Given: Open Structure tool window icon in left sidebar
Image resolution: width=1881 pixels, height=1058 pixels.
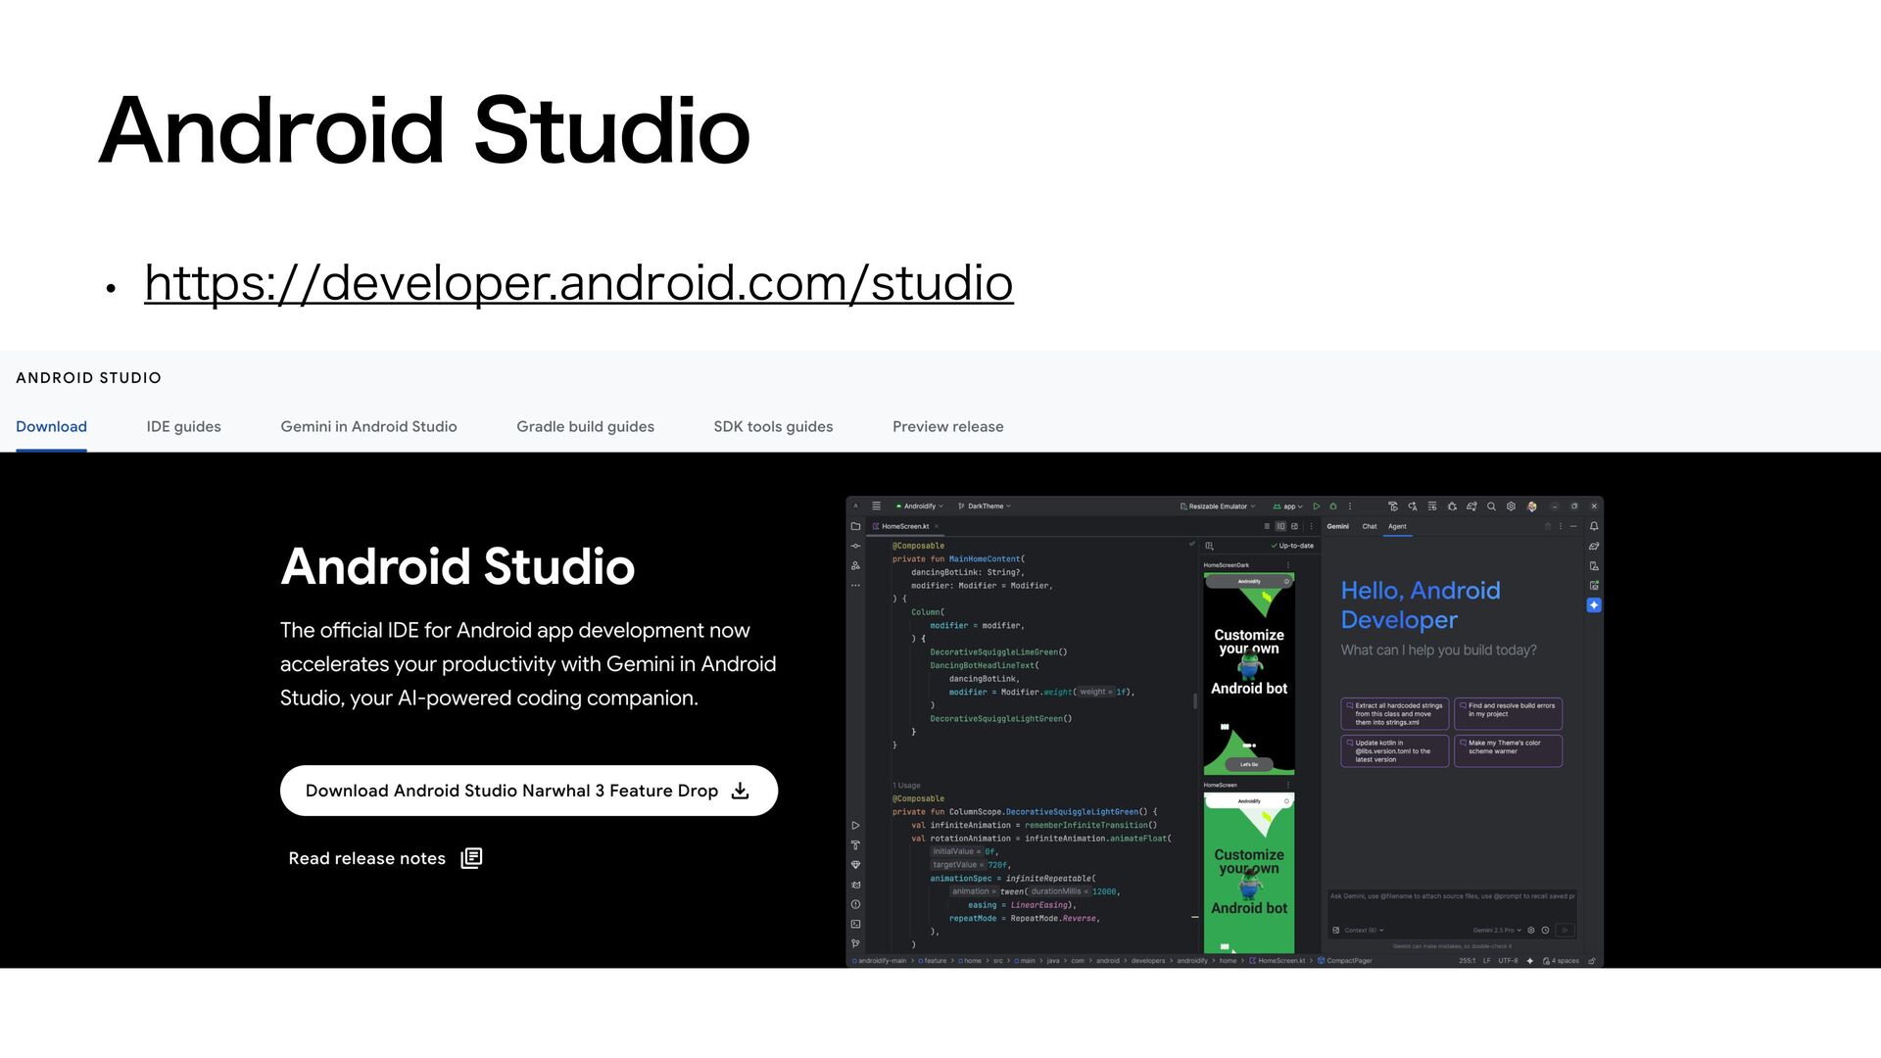Looking at the screenshot, I should [x=855, y=565].
